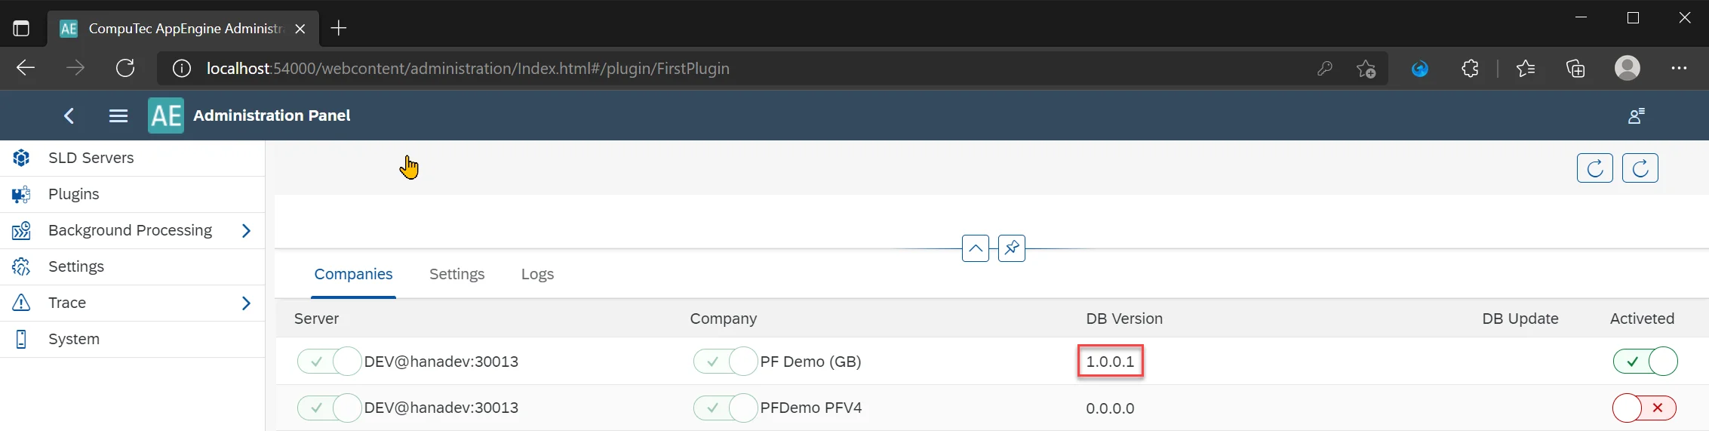Click the hamburger menu icon in header
This screenshot has width=1709, height=431.
pyautogui.click(x=118, y=115)
